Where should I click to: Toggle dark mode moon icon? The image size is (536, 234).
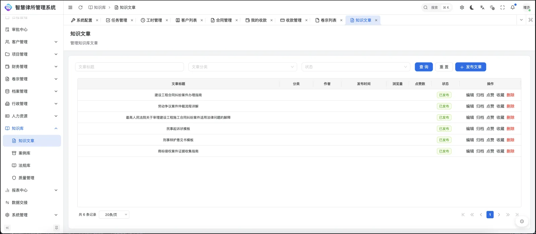472,7
